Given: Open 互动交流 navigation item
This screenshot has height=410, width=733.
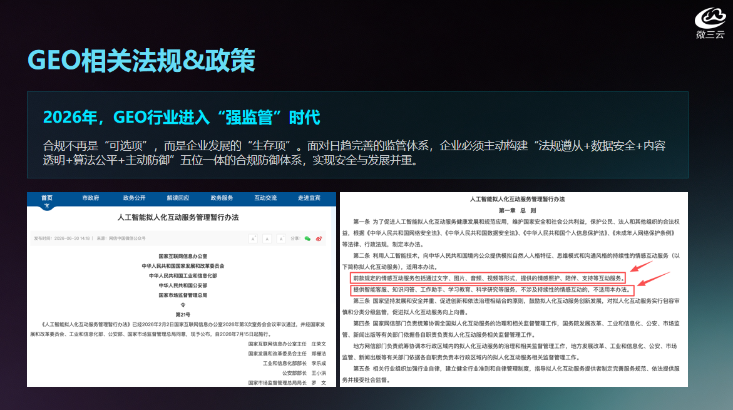Looking at the screenshot, I should coord(265,198).
